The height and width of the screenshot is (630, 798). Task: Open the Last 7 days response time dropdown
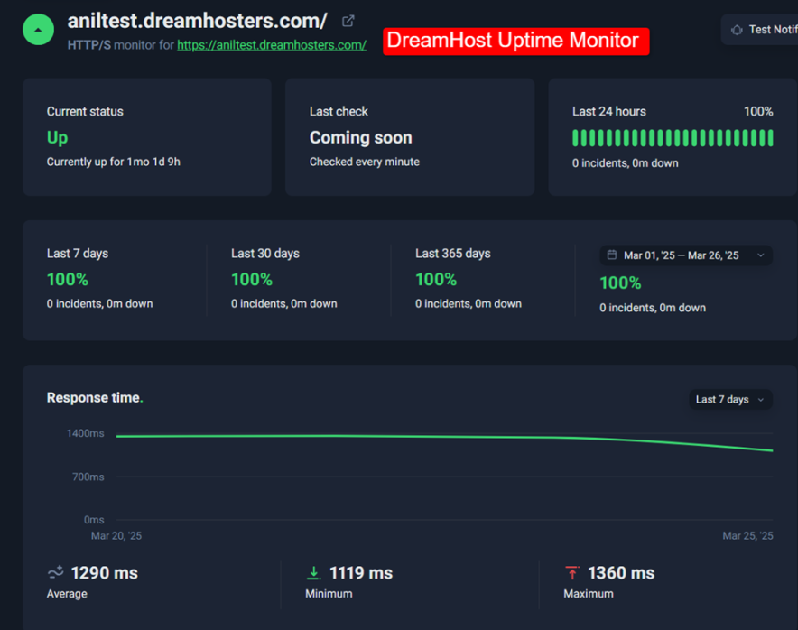[730, 400]
